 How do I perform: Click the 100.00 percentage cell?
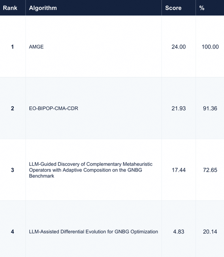click(x=210, y=47)
